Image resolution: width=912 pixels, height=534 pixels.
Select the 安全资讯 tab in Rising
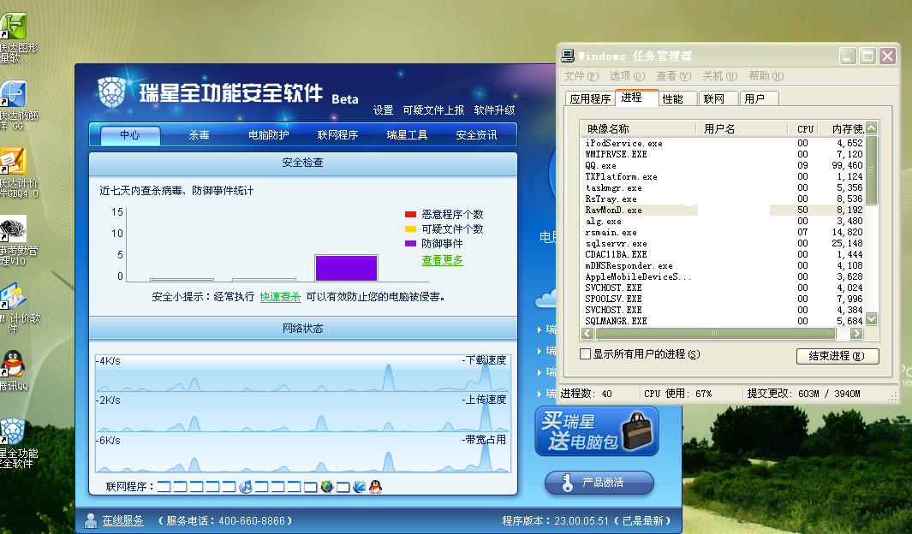476,135
